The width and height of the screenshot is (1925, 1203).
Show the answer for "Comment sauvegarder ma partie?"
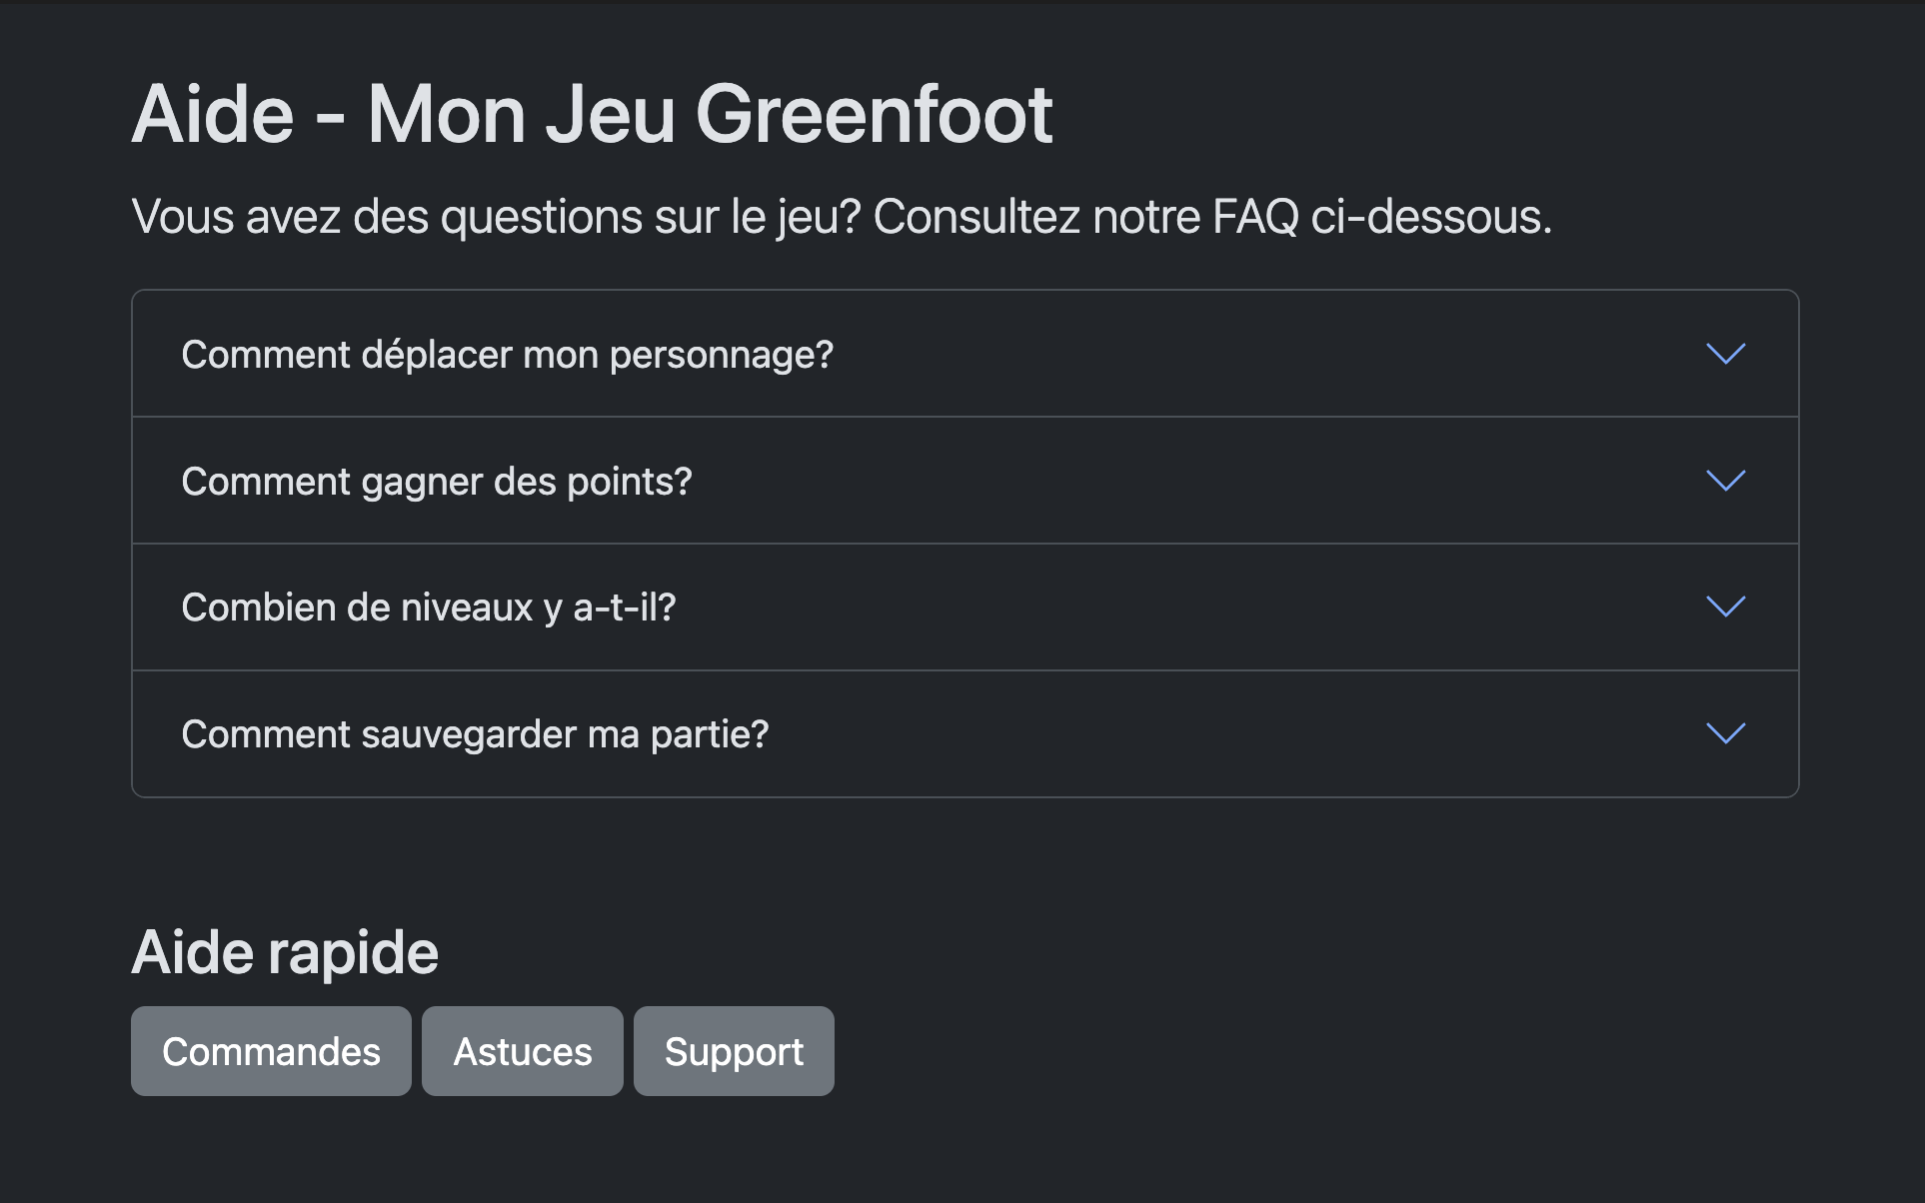[x=475, y=734]
